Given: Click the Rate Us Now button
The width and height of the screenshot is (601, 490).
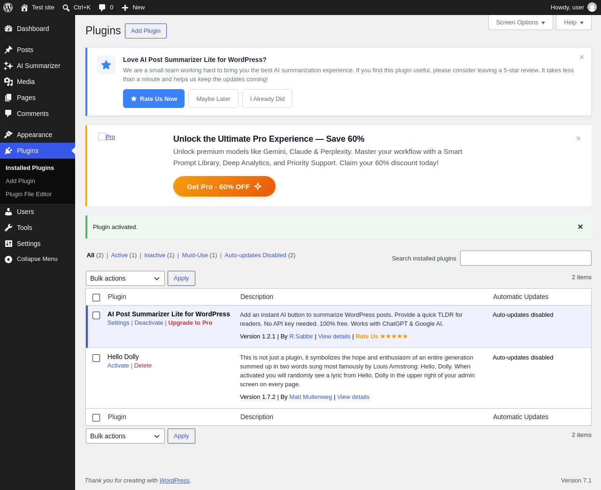Looking at the screenshot, I should point(154,99).
